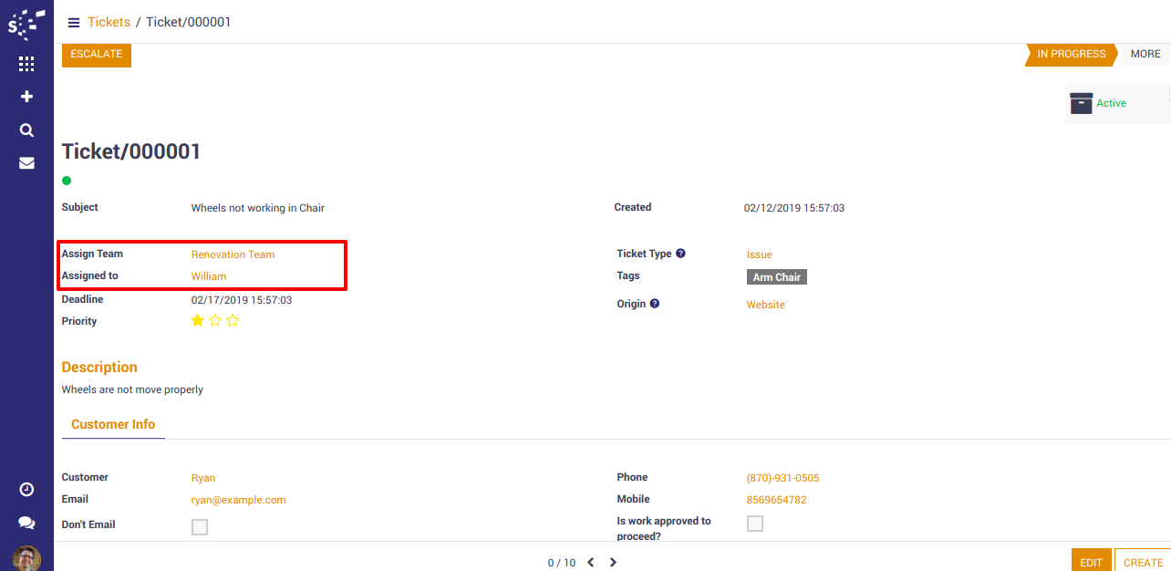Click the archive box Active icon
This screenshot has width=1171, height=571.
click(x=1081, y=103)
